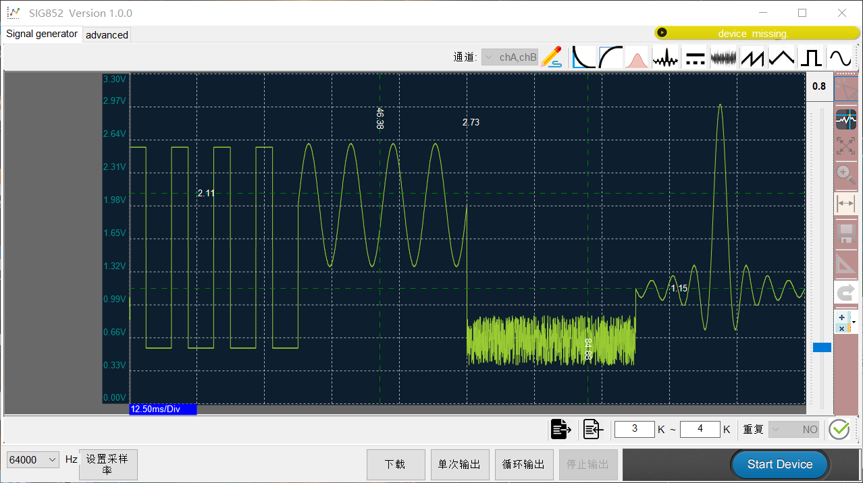Click the 2.73 marker label
Screen dimensions: 863x483
point(471,122)
